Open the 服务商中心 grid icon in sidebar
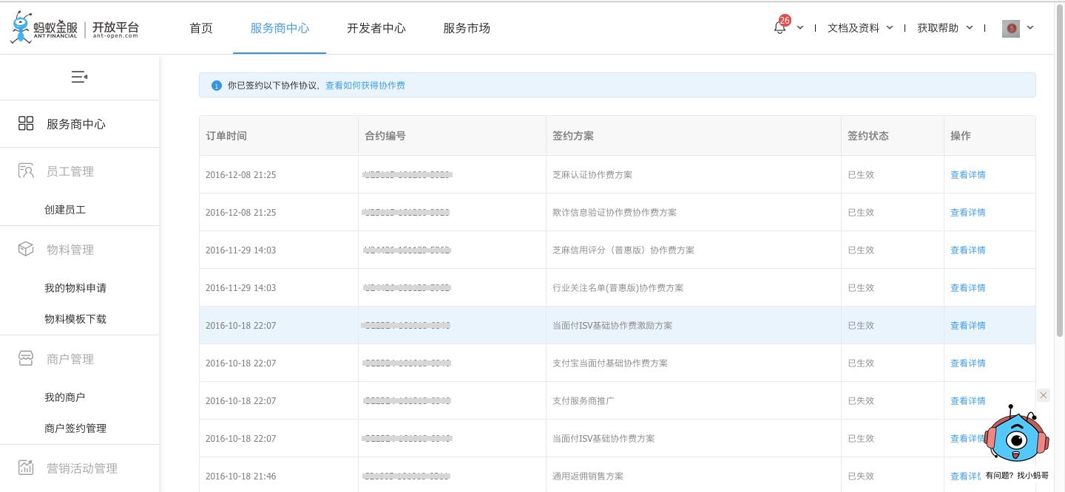 click(x=25, y=123)
